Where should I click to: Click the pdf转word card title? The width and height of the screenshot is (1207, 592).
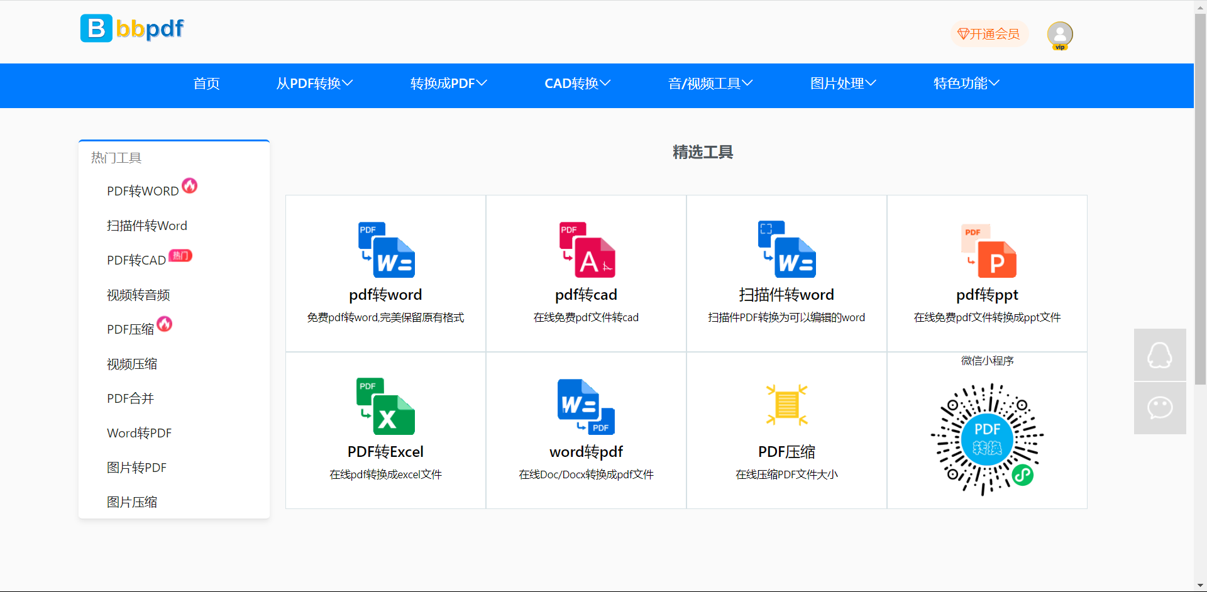(385, 295)
